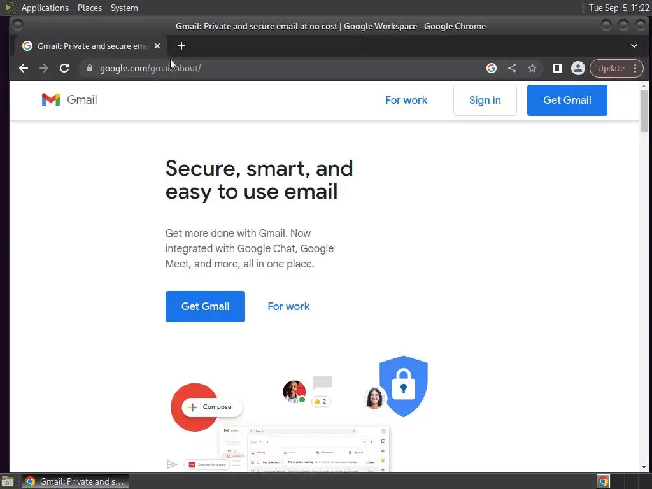652x489 pixels.
Task: Click the browser forward arrow
Action: click(44, 68)
